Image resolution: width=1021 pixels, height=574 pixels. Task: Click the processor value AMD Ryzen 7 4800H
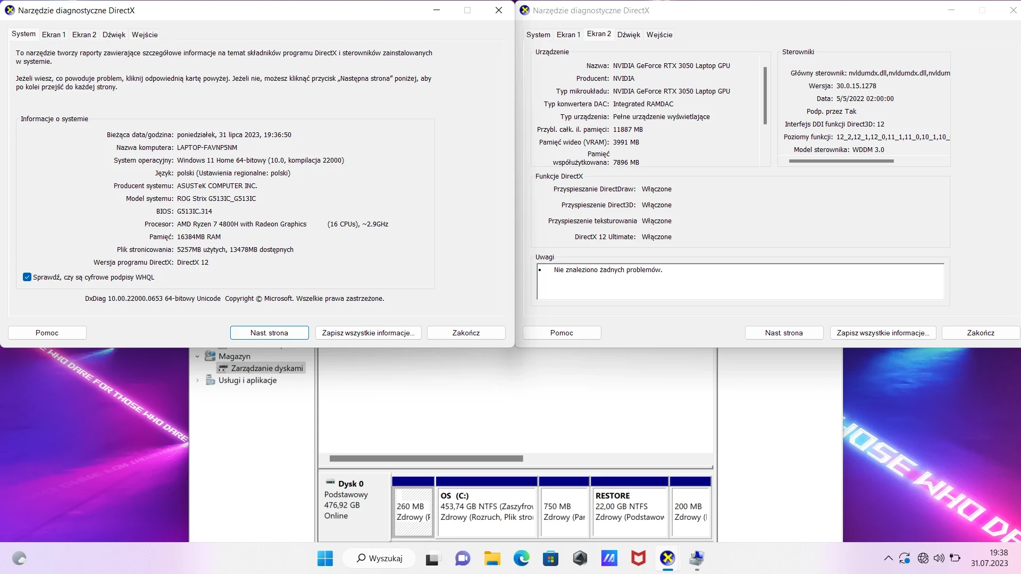tap(241, 224)
